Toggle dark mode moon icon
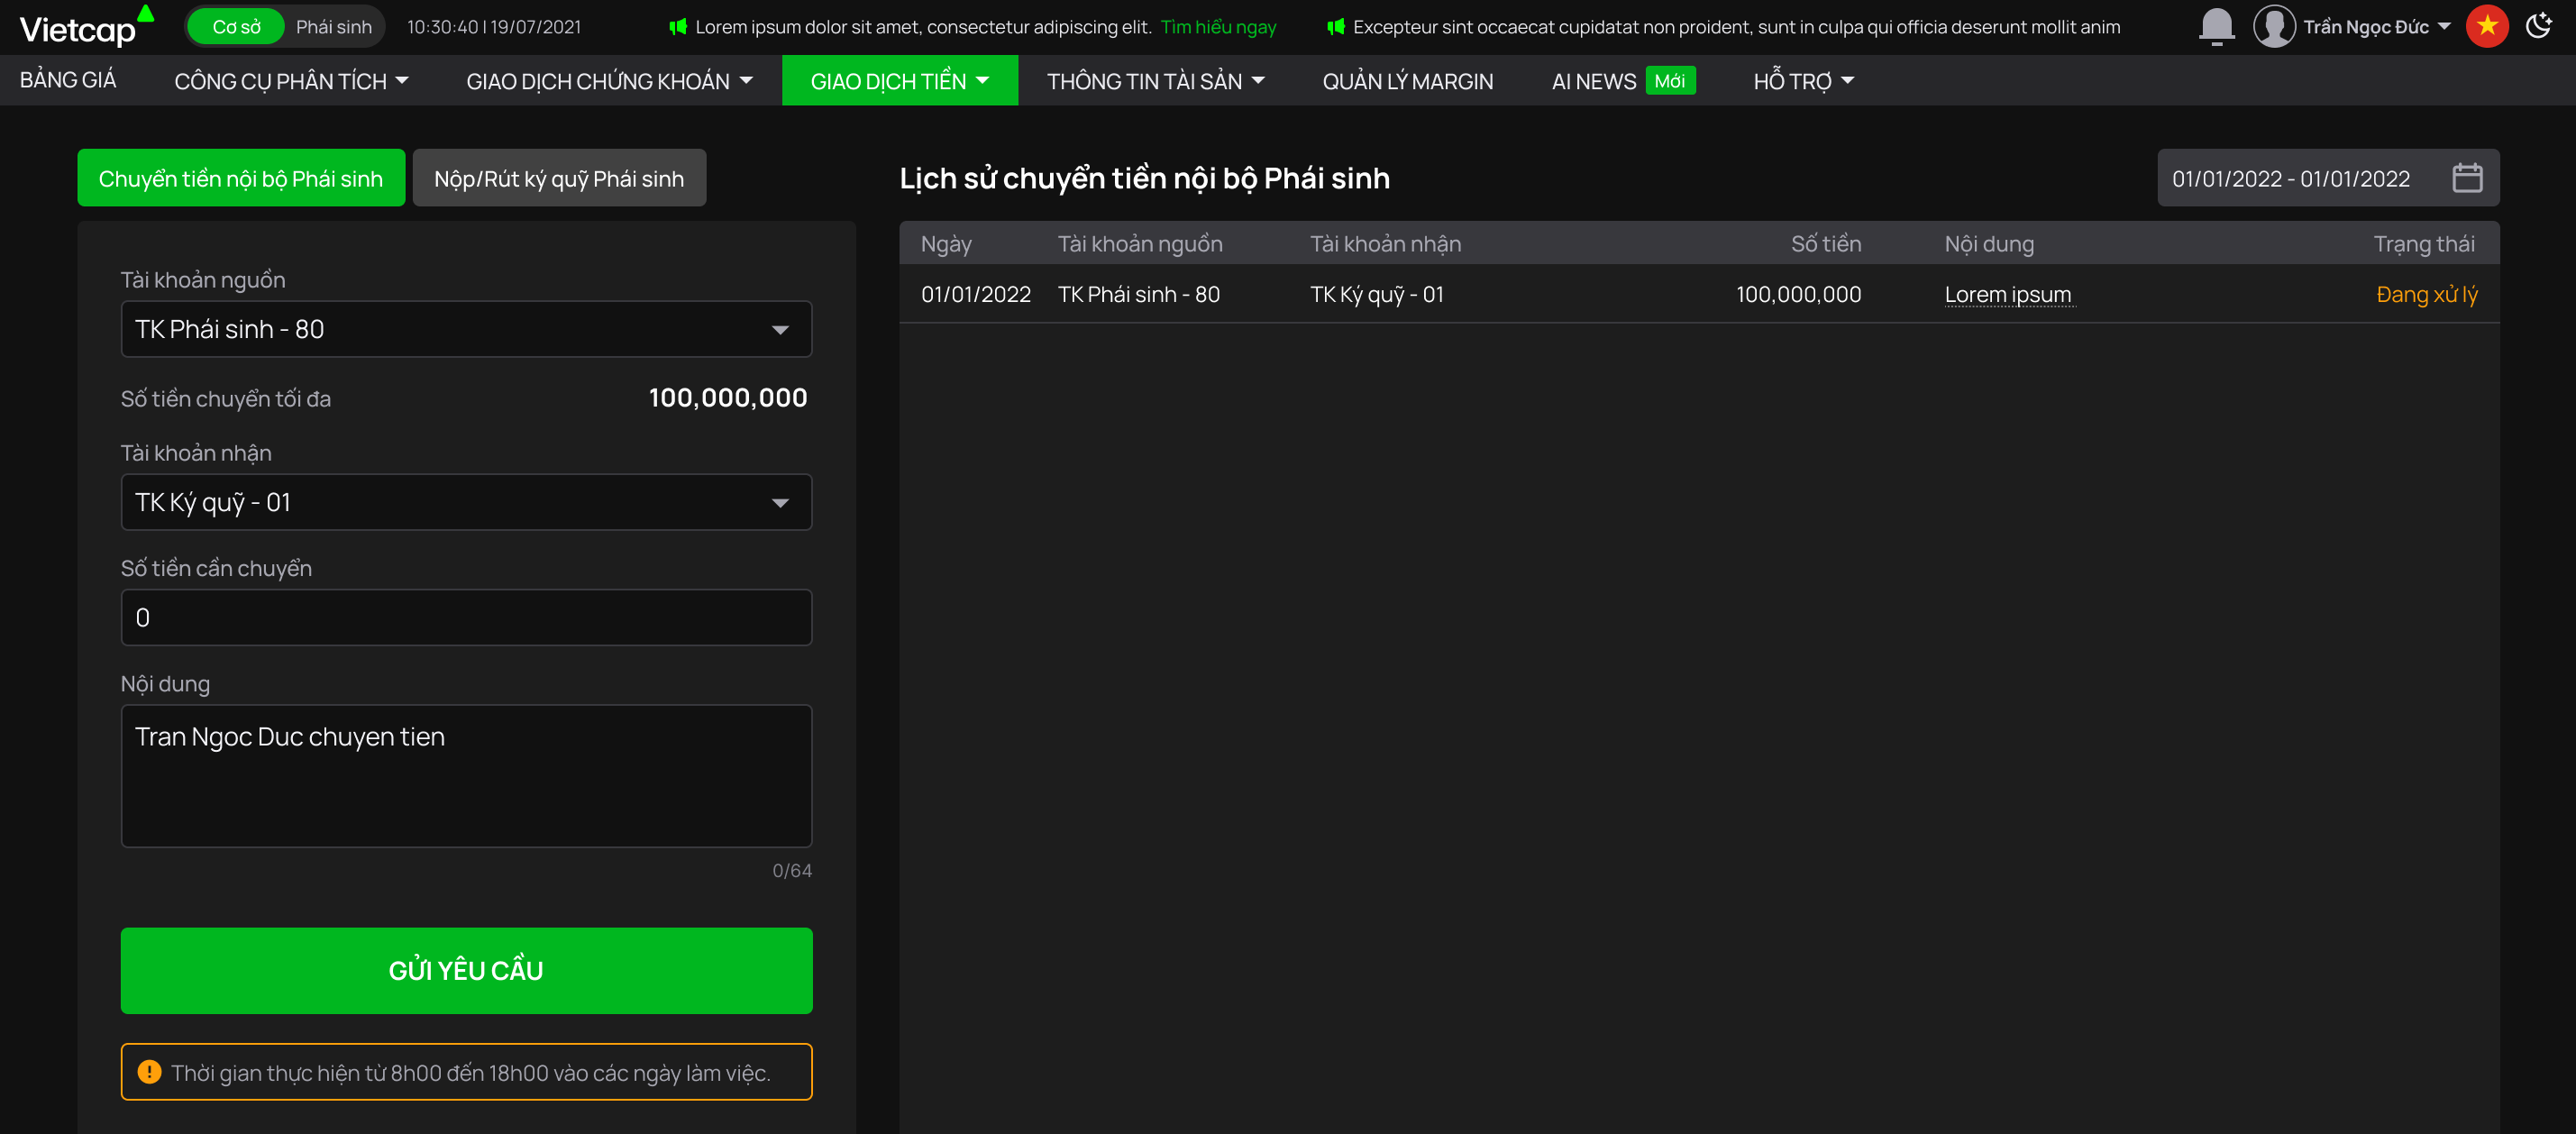 coord(2538,26)
